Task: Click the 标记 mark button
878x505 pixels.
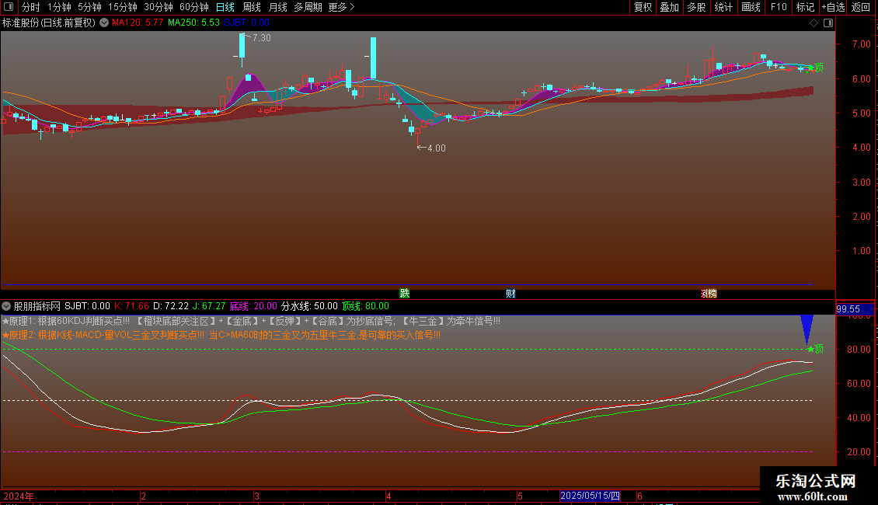Action: point(805,7)
